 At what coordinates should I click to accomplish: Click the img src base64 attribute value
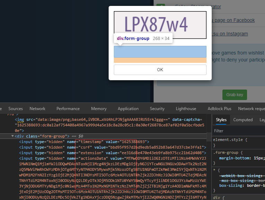103,119
